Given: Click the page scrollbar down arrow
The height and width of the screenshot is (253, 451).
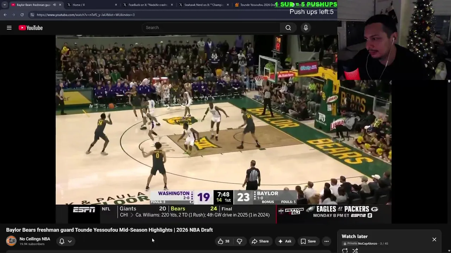Looking at the screenshot, I should tap(449, 251).
